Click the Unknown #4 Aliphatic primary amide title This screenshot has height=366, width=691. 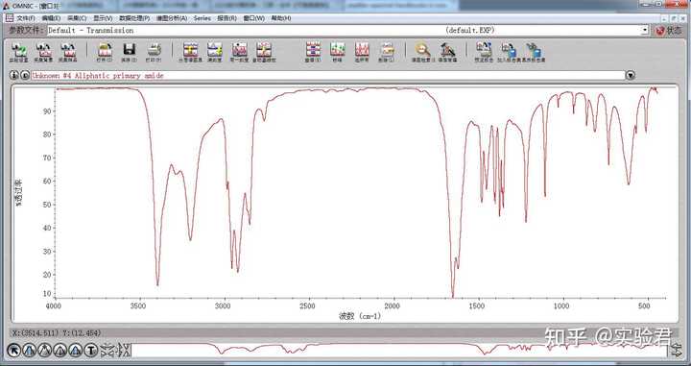point(97,75)
